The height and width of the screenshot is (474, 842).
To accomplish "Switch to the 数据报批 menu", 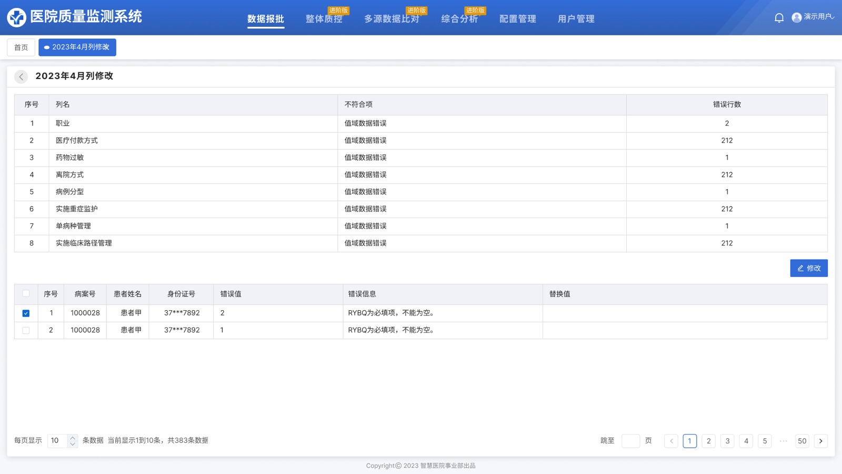I will (x=266, y=19).
